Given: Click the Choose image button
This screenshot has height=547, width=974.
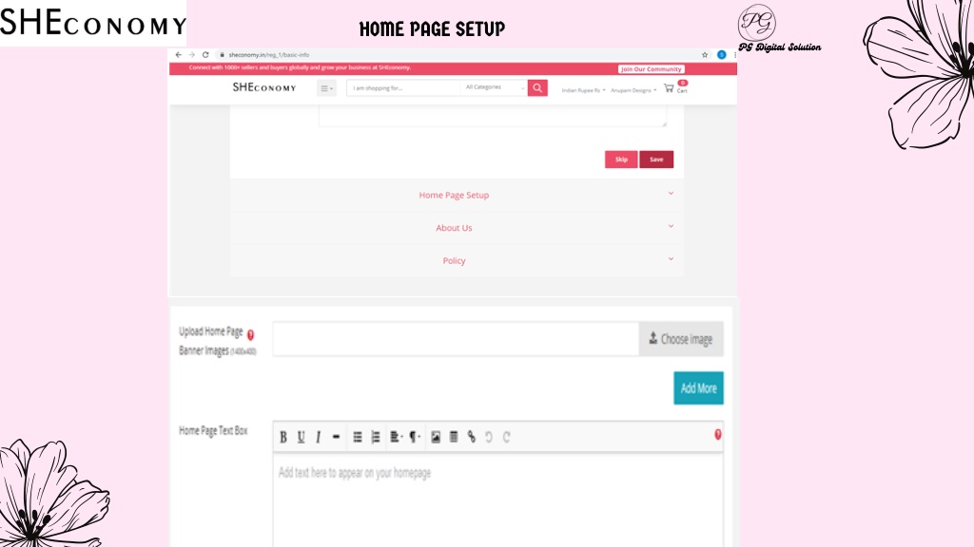Looking at the screenshot, I should pos(681,339).
